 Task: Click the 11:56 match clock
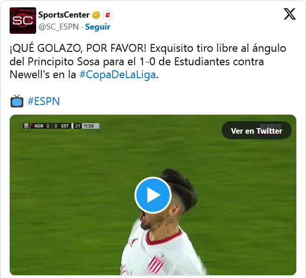coord(89,126)
